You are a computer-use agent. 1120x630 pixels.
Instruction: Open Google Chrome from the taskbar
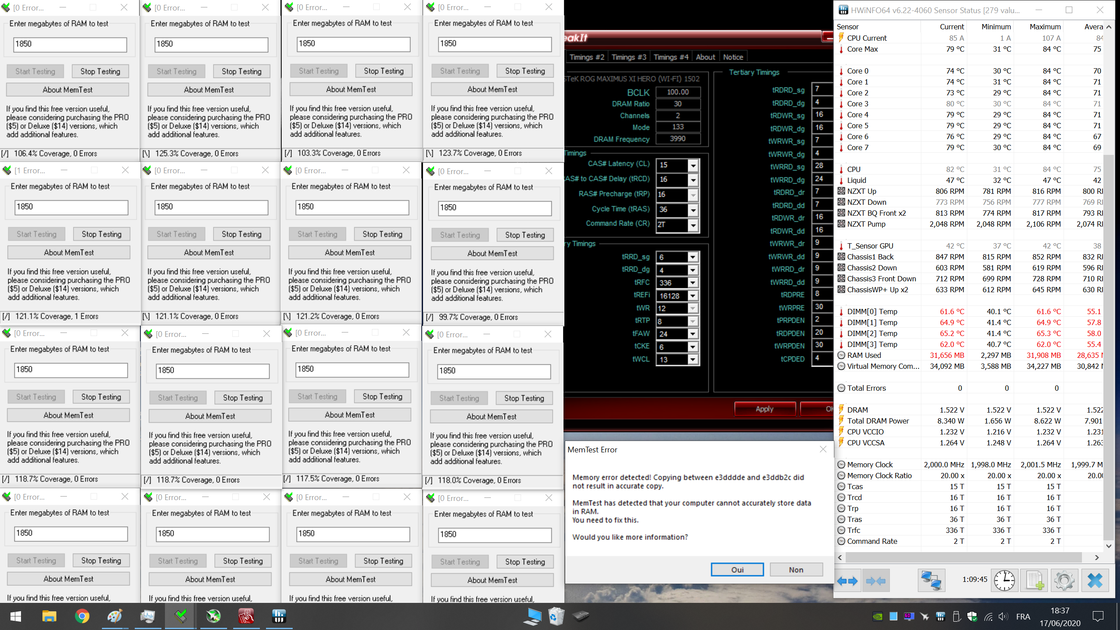click(x=82, y=616)
